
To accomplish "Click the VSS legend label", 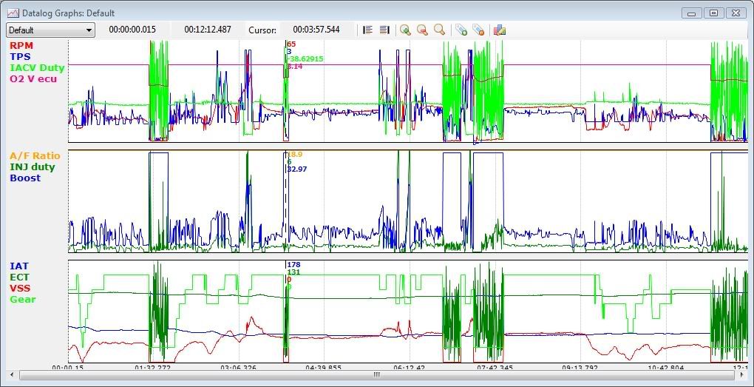I will 20,288.
